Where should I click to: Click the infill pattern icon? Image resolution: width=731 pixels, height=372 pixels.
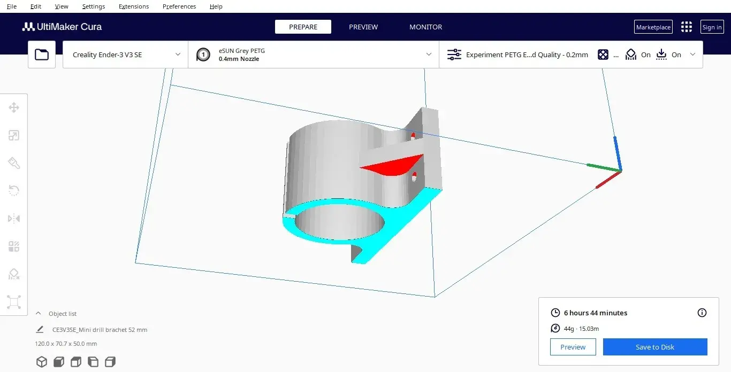[603, 55]
